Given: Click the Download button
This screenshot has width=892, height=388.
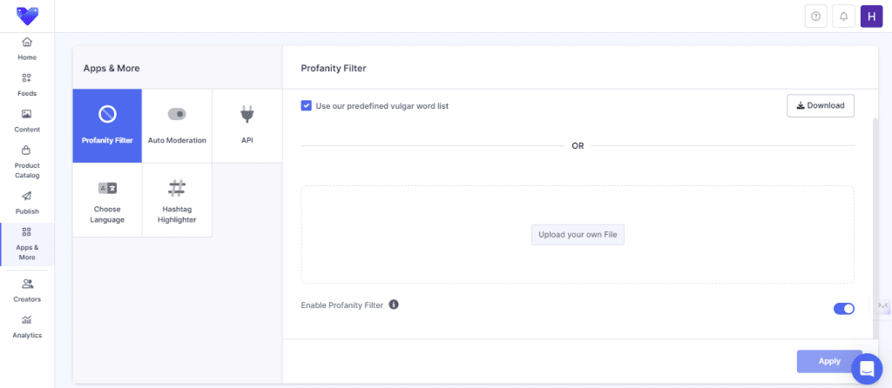Looking at the screenshot, I should click(820, 105).
